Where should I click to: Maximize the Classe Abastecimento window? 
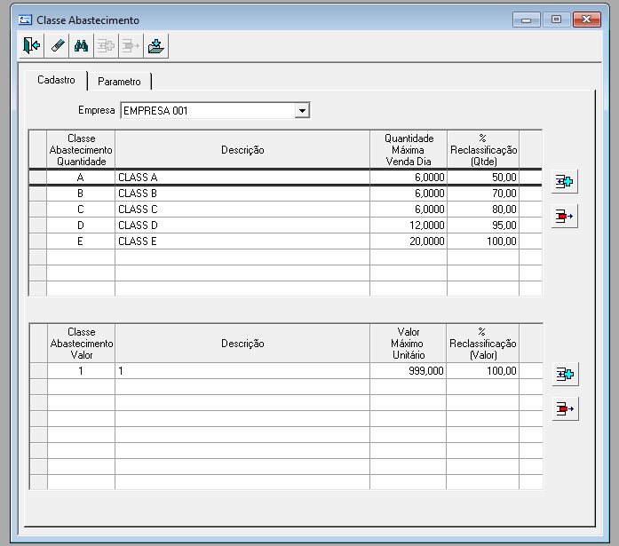pyautogui.click(x=556, y=20)
